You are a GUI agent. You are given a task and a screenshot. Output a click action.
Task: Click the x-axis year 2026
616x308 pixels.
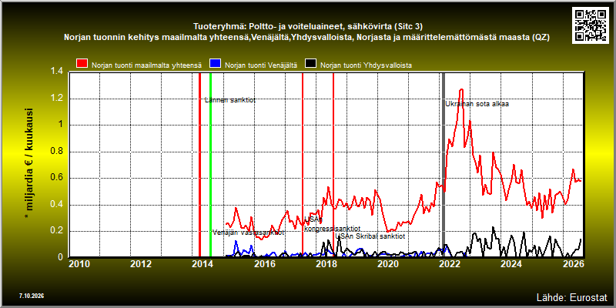tap(573, 264)
